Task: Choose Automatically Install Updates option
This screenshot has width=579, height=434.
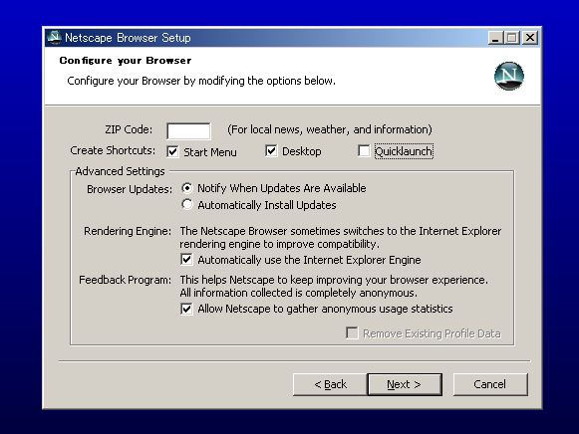Action: (187, 205)
